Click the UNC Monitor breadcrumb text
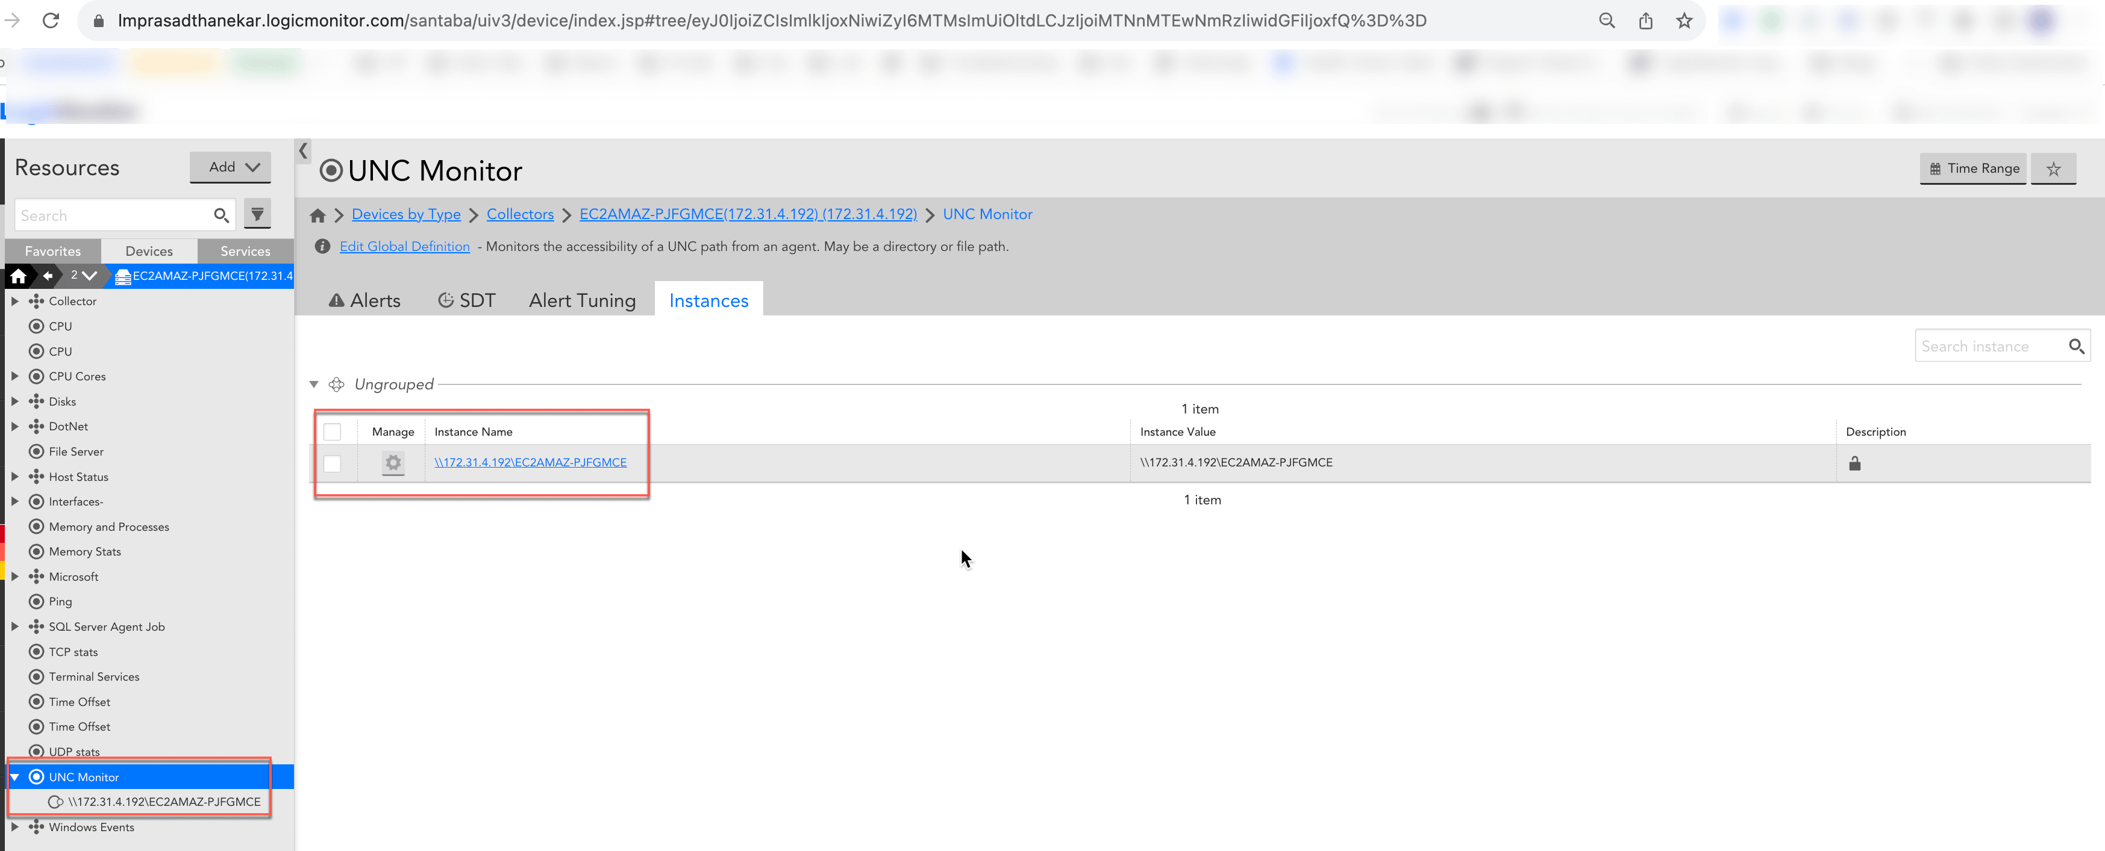 click(x=987, y=214)
